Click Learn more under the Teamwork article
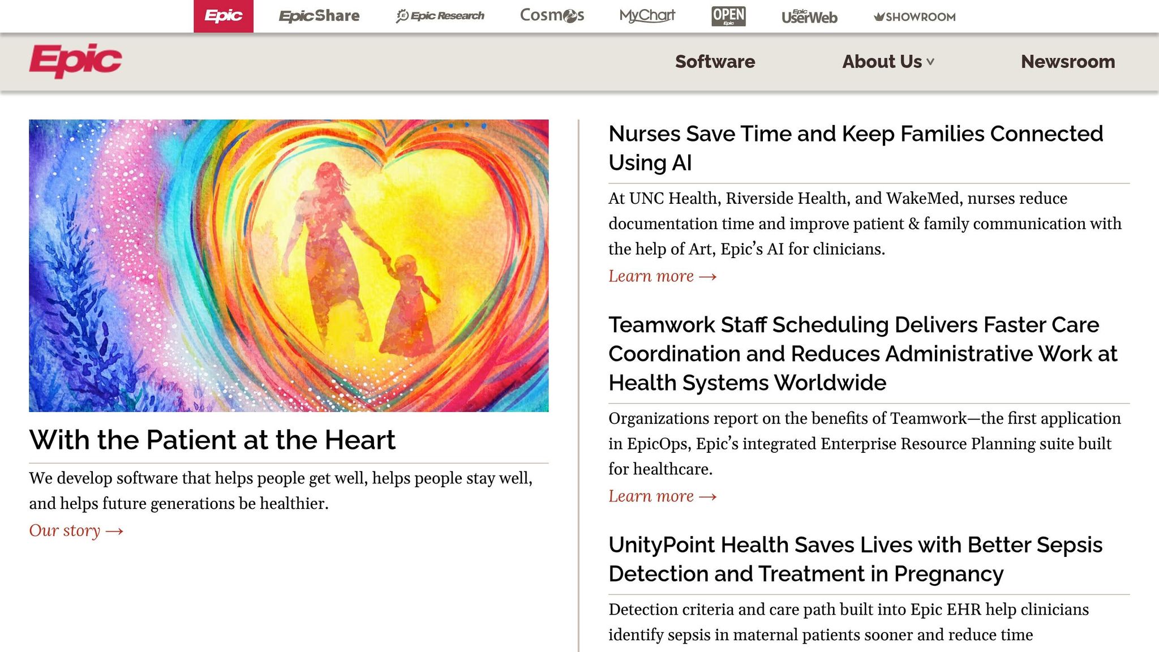 pyautogui.click(x=663, y=496)
